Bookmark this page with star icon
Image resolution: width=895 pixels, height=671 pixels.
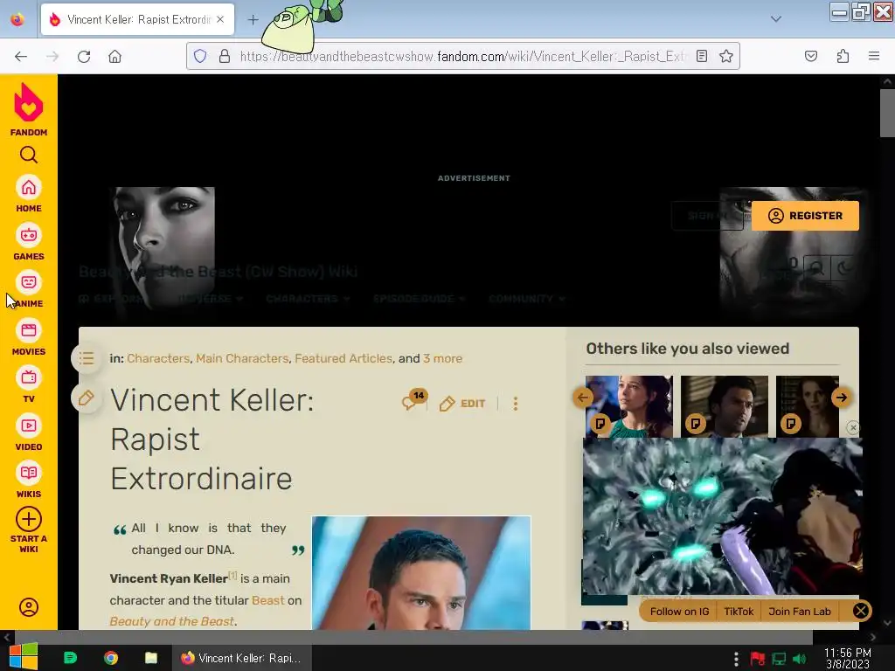pos(726,56)
